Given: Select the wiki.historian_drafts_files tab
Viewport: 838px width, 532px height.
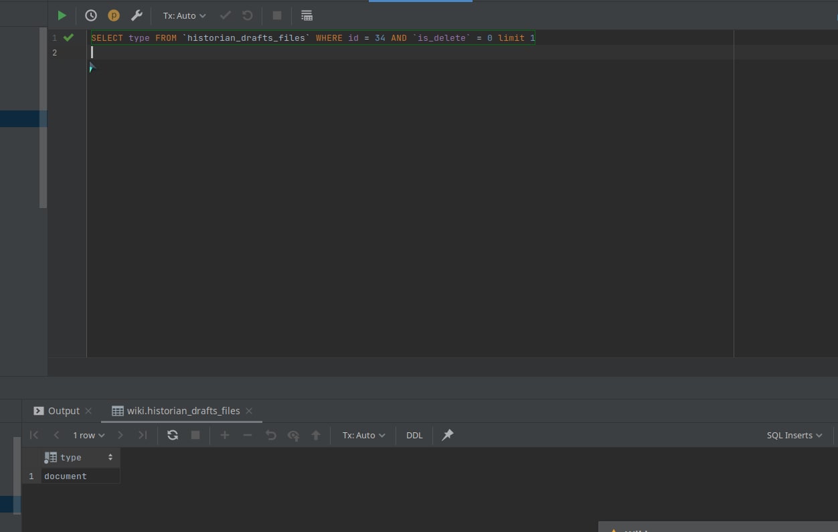Looking at the screenshot, I should pyautogui.click(x=183, y=411).
